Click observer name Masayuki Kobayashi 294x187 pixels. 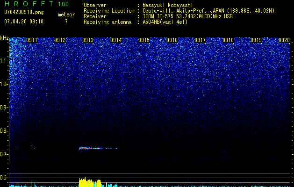(x=168, y=5)
